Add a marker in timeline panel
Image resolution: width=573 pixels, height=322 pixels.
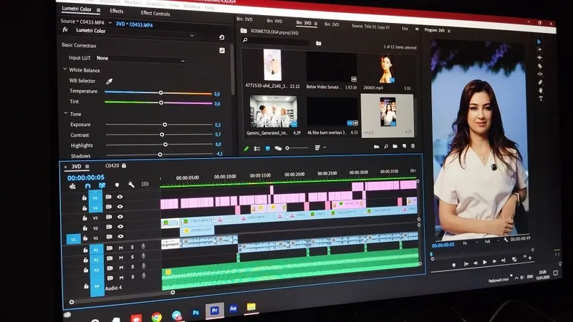click(x=117, y=185)
